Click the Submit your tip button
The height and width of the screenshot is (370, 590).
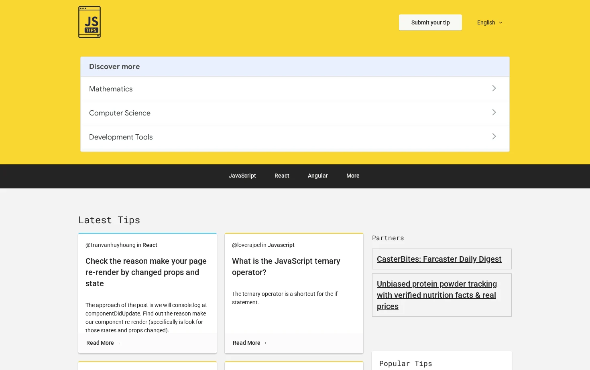click(430, 22)
